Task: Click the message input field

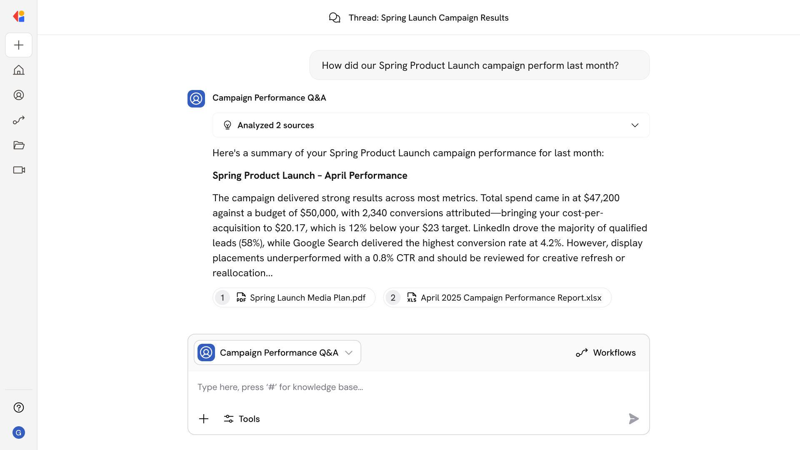Action: coord(417,387)
